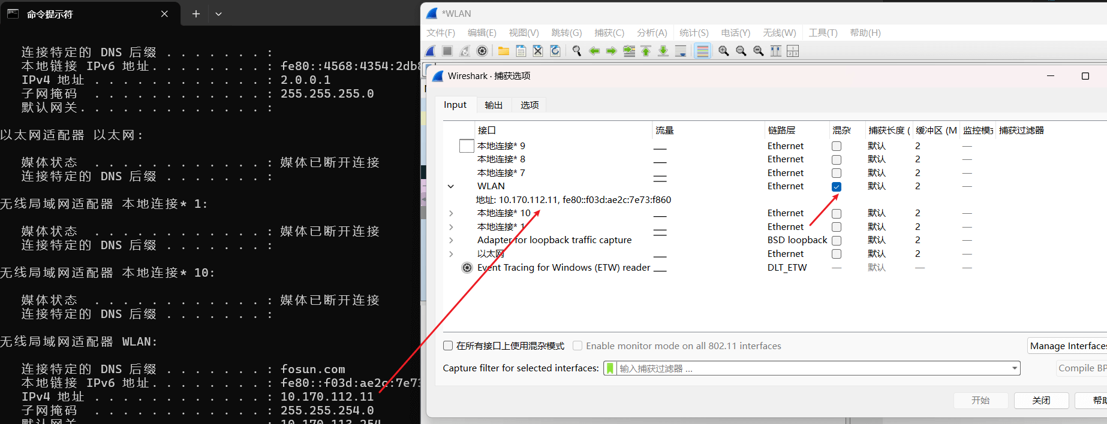Collapse the WLAN interface row
Viewport: 1107px width, 424px height.
pos(451,186)
